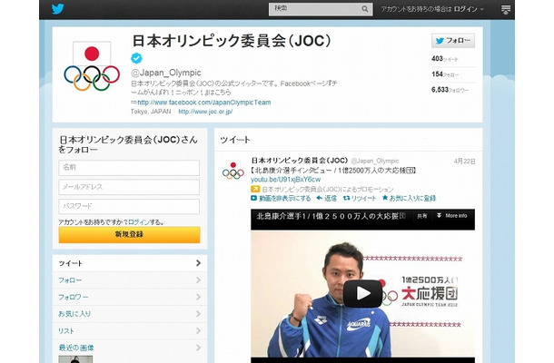Click the chevron on フォロワー row

pyautogui.click(x=198, y=297)
